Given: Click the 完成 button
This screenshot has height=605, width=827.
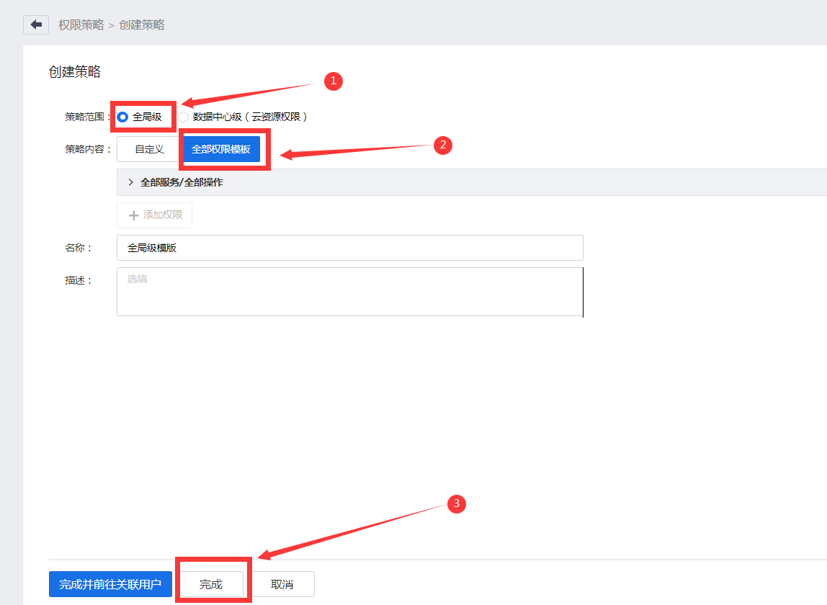Looking at the screenshot, I should pos(211,584).
